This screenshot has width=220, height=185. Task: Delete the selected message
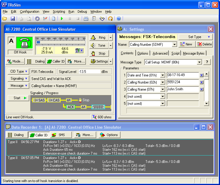204,44
